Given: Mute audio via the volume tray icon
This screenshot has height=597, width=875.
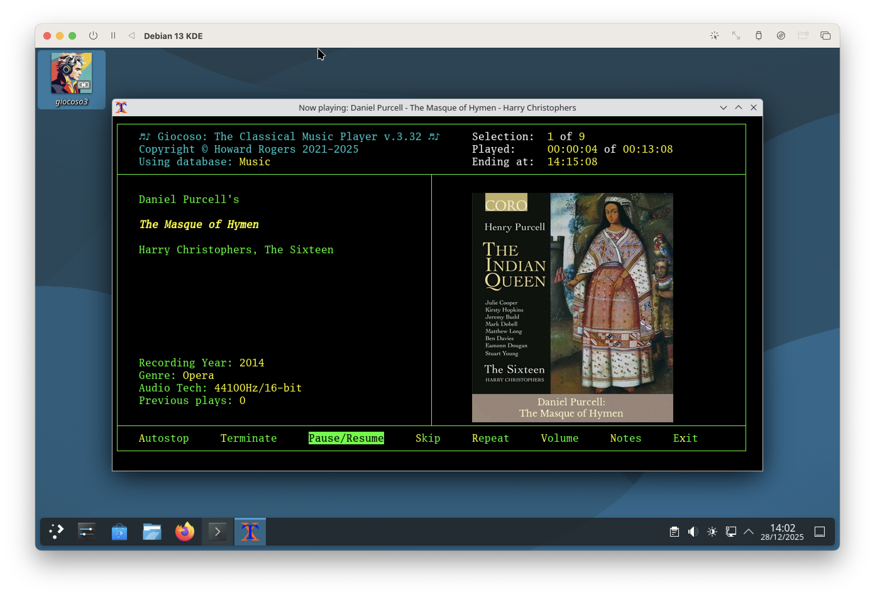Looking at the screenshot, I should (x=693, y=532).
